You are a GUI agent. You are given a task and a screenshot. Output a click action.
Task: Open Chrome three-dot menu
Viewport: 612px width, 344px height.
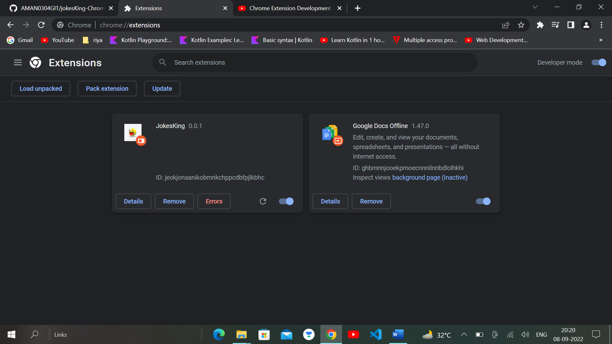(x=601, y=25)
